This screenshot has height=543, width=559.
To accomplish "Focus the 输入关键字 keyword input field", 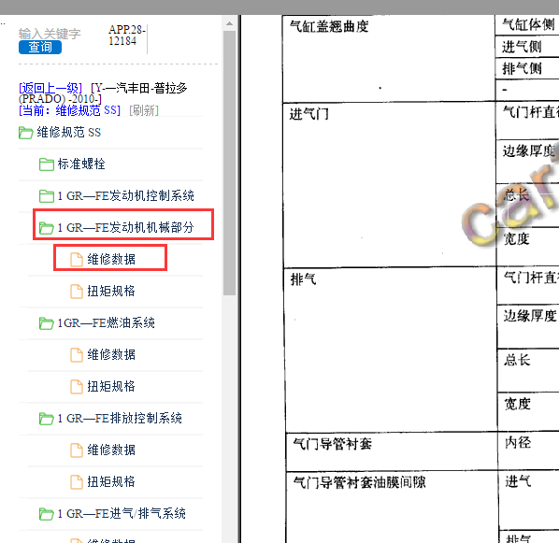I will point(50,34).
